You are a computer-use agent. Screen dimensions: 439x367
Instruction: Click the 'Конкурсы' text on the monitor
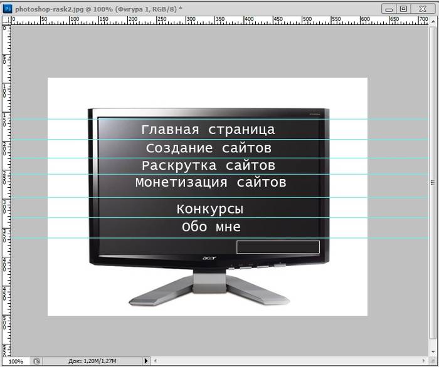pos(209,209)
